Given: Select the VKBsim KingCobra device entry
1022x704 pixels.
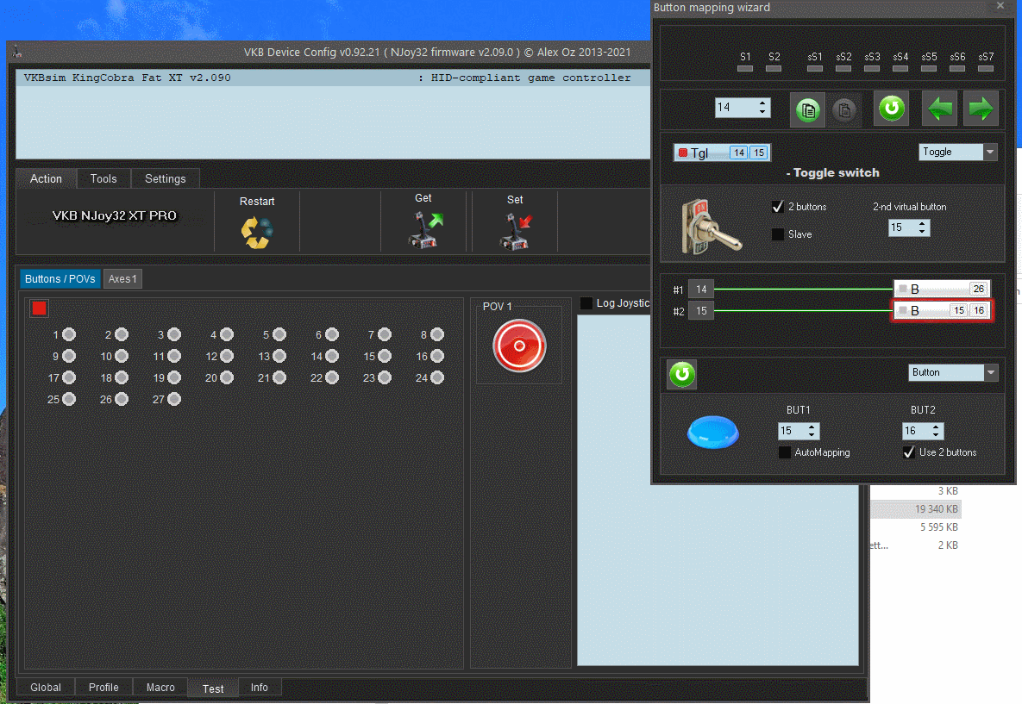Looking at the screenshot, I should click(332, 78).
